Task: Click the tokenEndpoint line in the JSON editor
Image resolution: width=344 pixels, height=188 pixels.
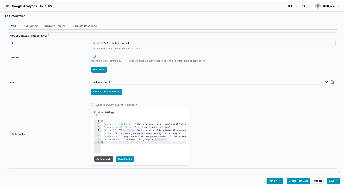Action: tap(144, 127)
